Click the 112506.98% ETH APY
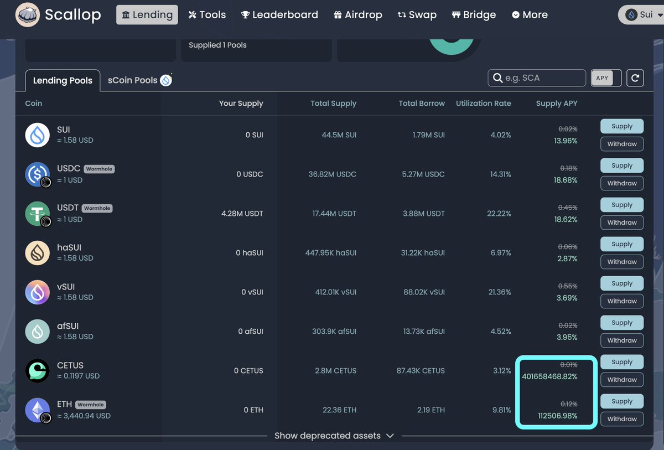The width and height of the screenshot is (664, 450). tap(558, 416)
